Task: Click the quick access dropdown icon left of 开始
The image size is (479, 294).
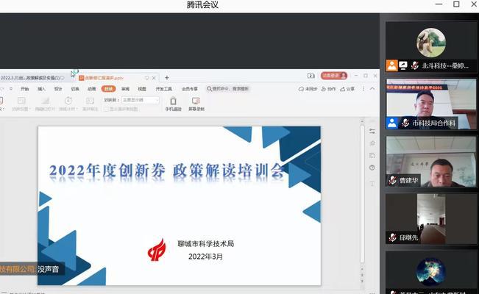Action: coord(11,89)
